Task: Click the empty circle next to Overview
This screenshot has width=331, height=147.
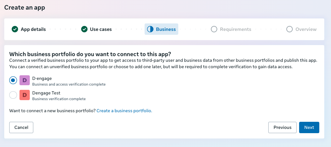Action: [290, 29]
